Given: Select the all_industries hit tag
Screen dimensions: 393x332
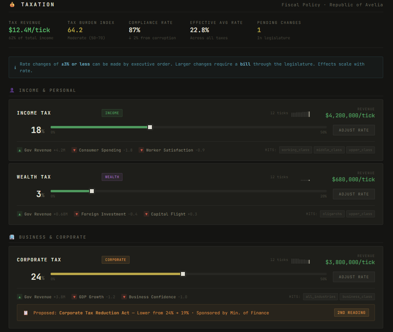Looking at the screenshot, I should pos(320,297).
